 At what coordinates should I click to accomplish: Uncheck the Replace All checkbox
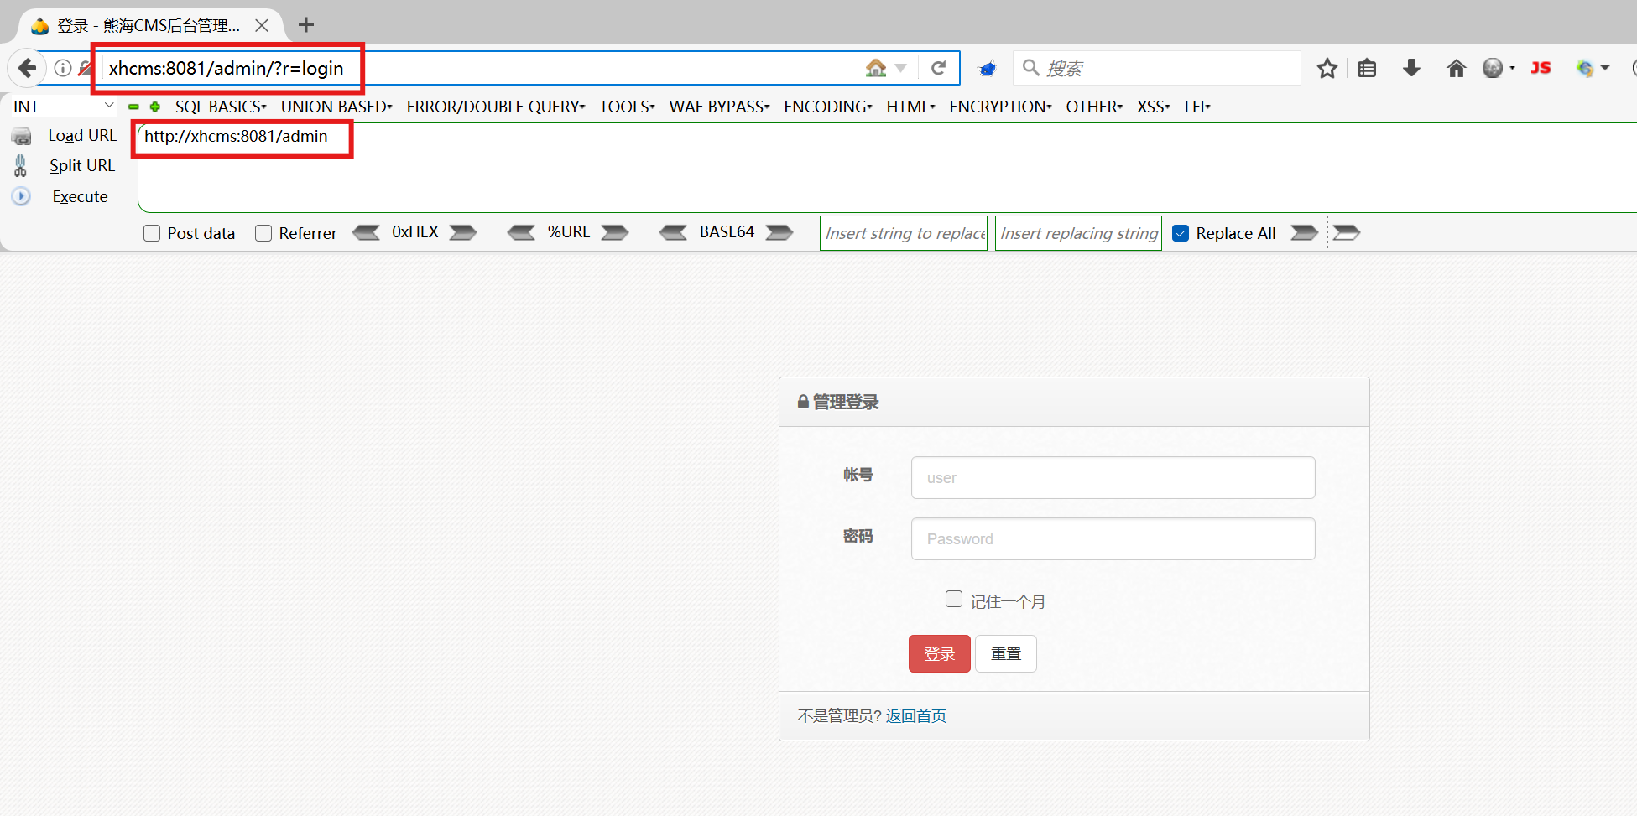1181,233
